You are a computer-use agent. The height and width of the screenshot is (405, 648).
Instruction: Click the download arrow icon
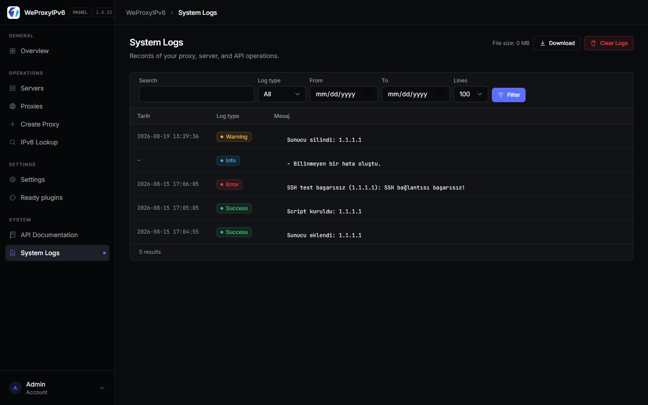tap(543, 43)
